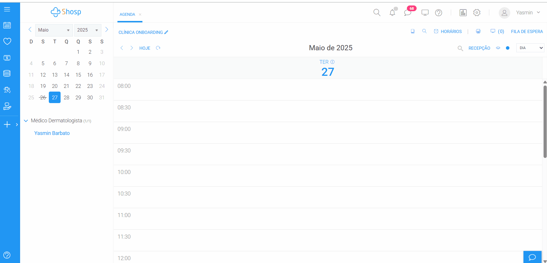
Task: Open the 2025 year dropdown
Action: tap(88, 30)
